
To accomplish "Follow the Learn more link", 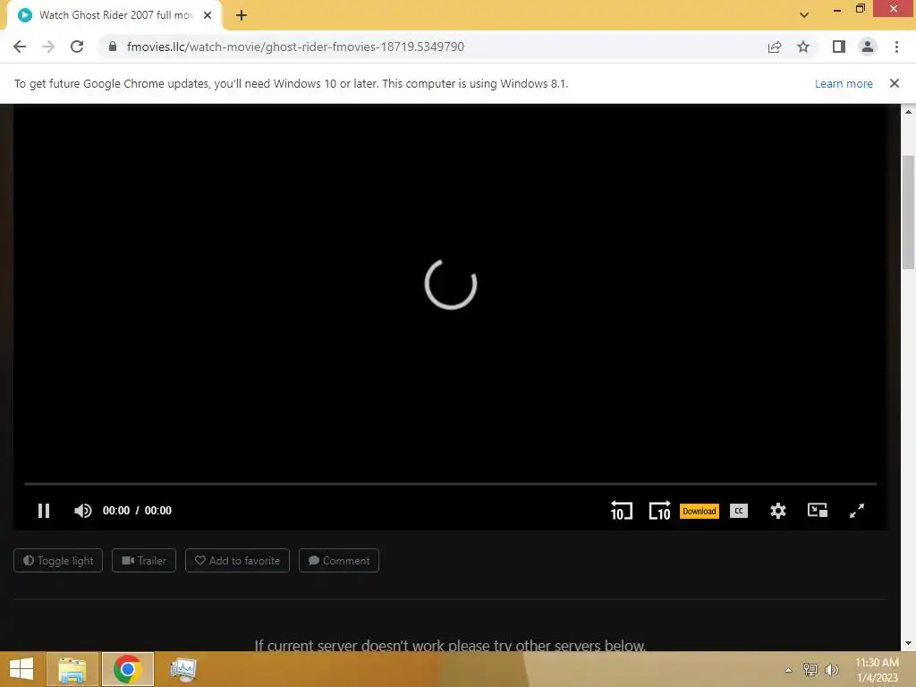I will [844, 83].
